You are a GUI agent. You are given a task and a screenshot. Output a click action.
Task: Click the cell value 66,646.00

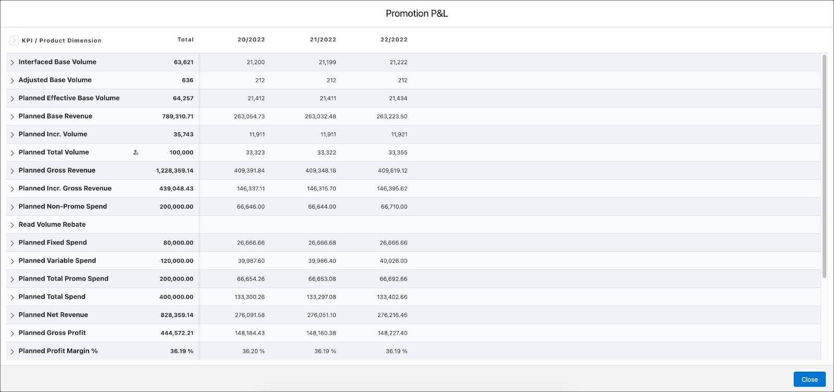coord(251,207)
